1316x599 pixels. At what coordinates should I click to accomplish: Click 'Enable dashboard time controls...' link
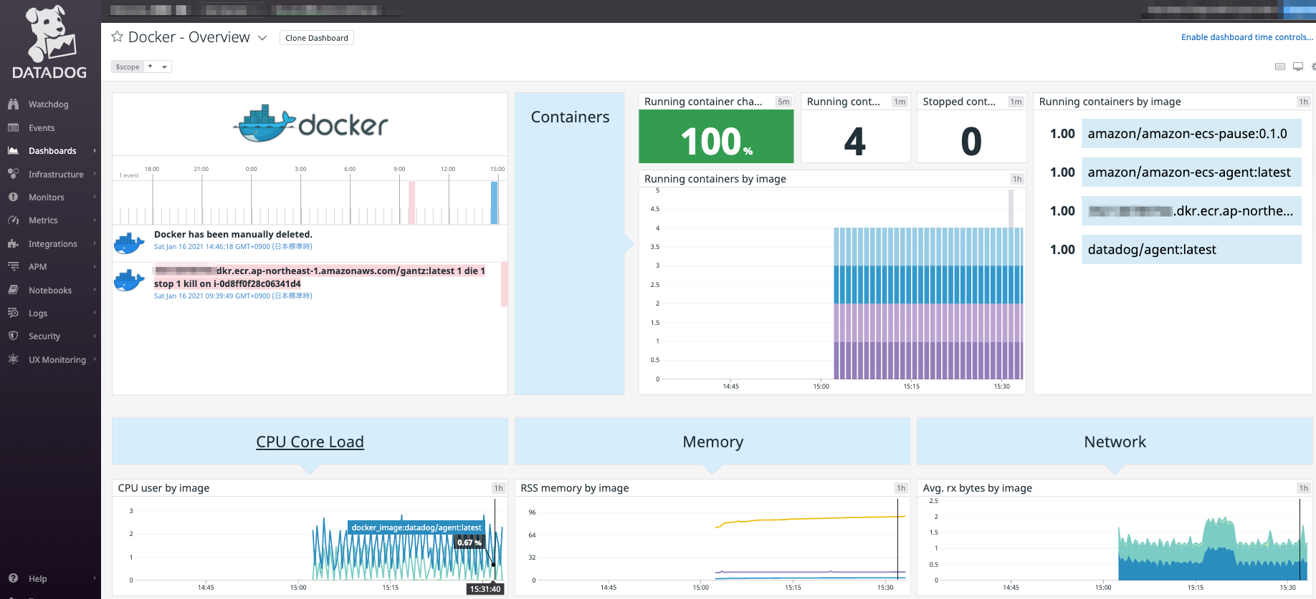click(x=1247, y=37)
